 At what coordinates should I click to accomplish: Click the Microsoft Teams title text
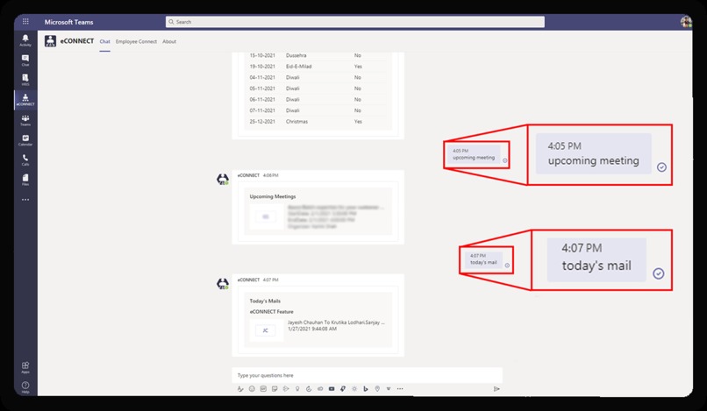coord(68,22)
